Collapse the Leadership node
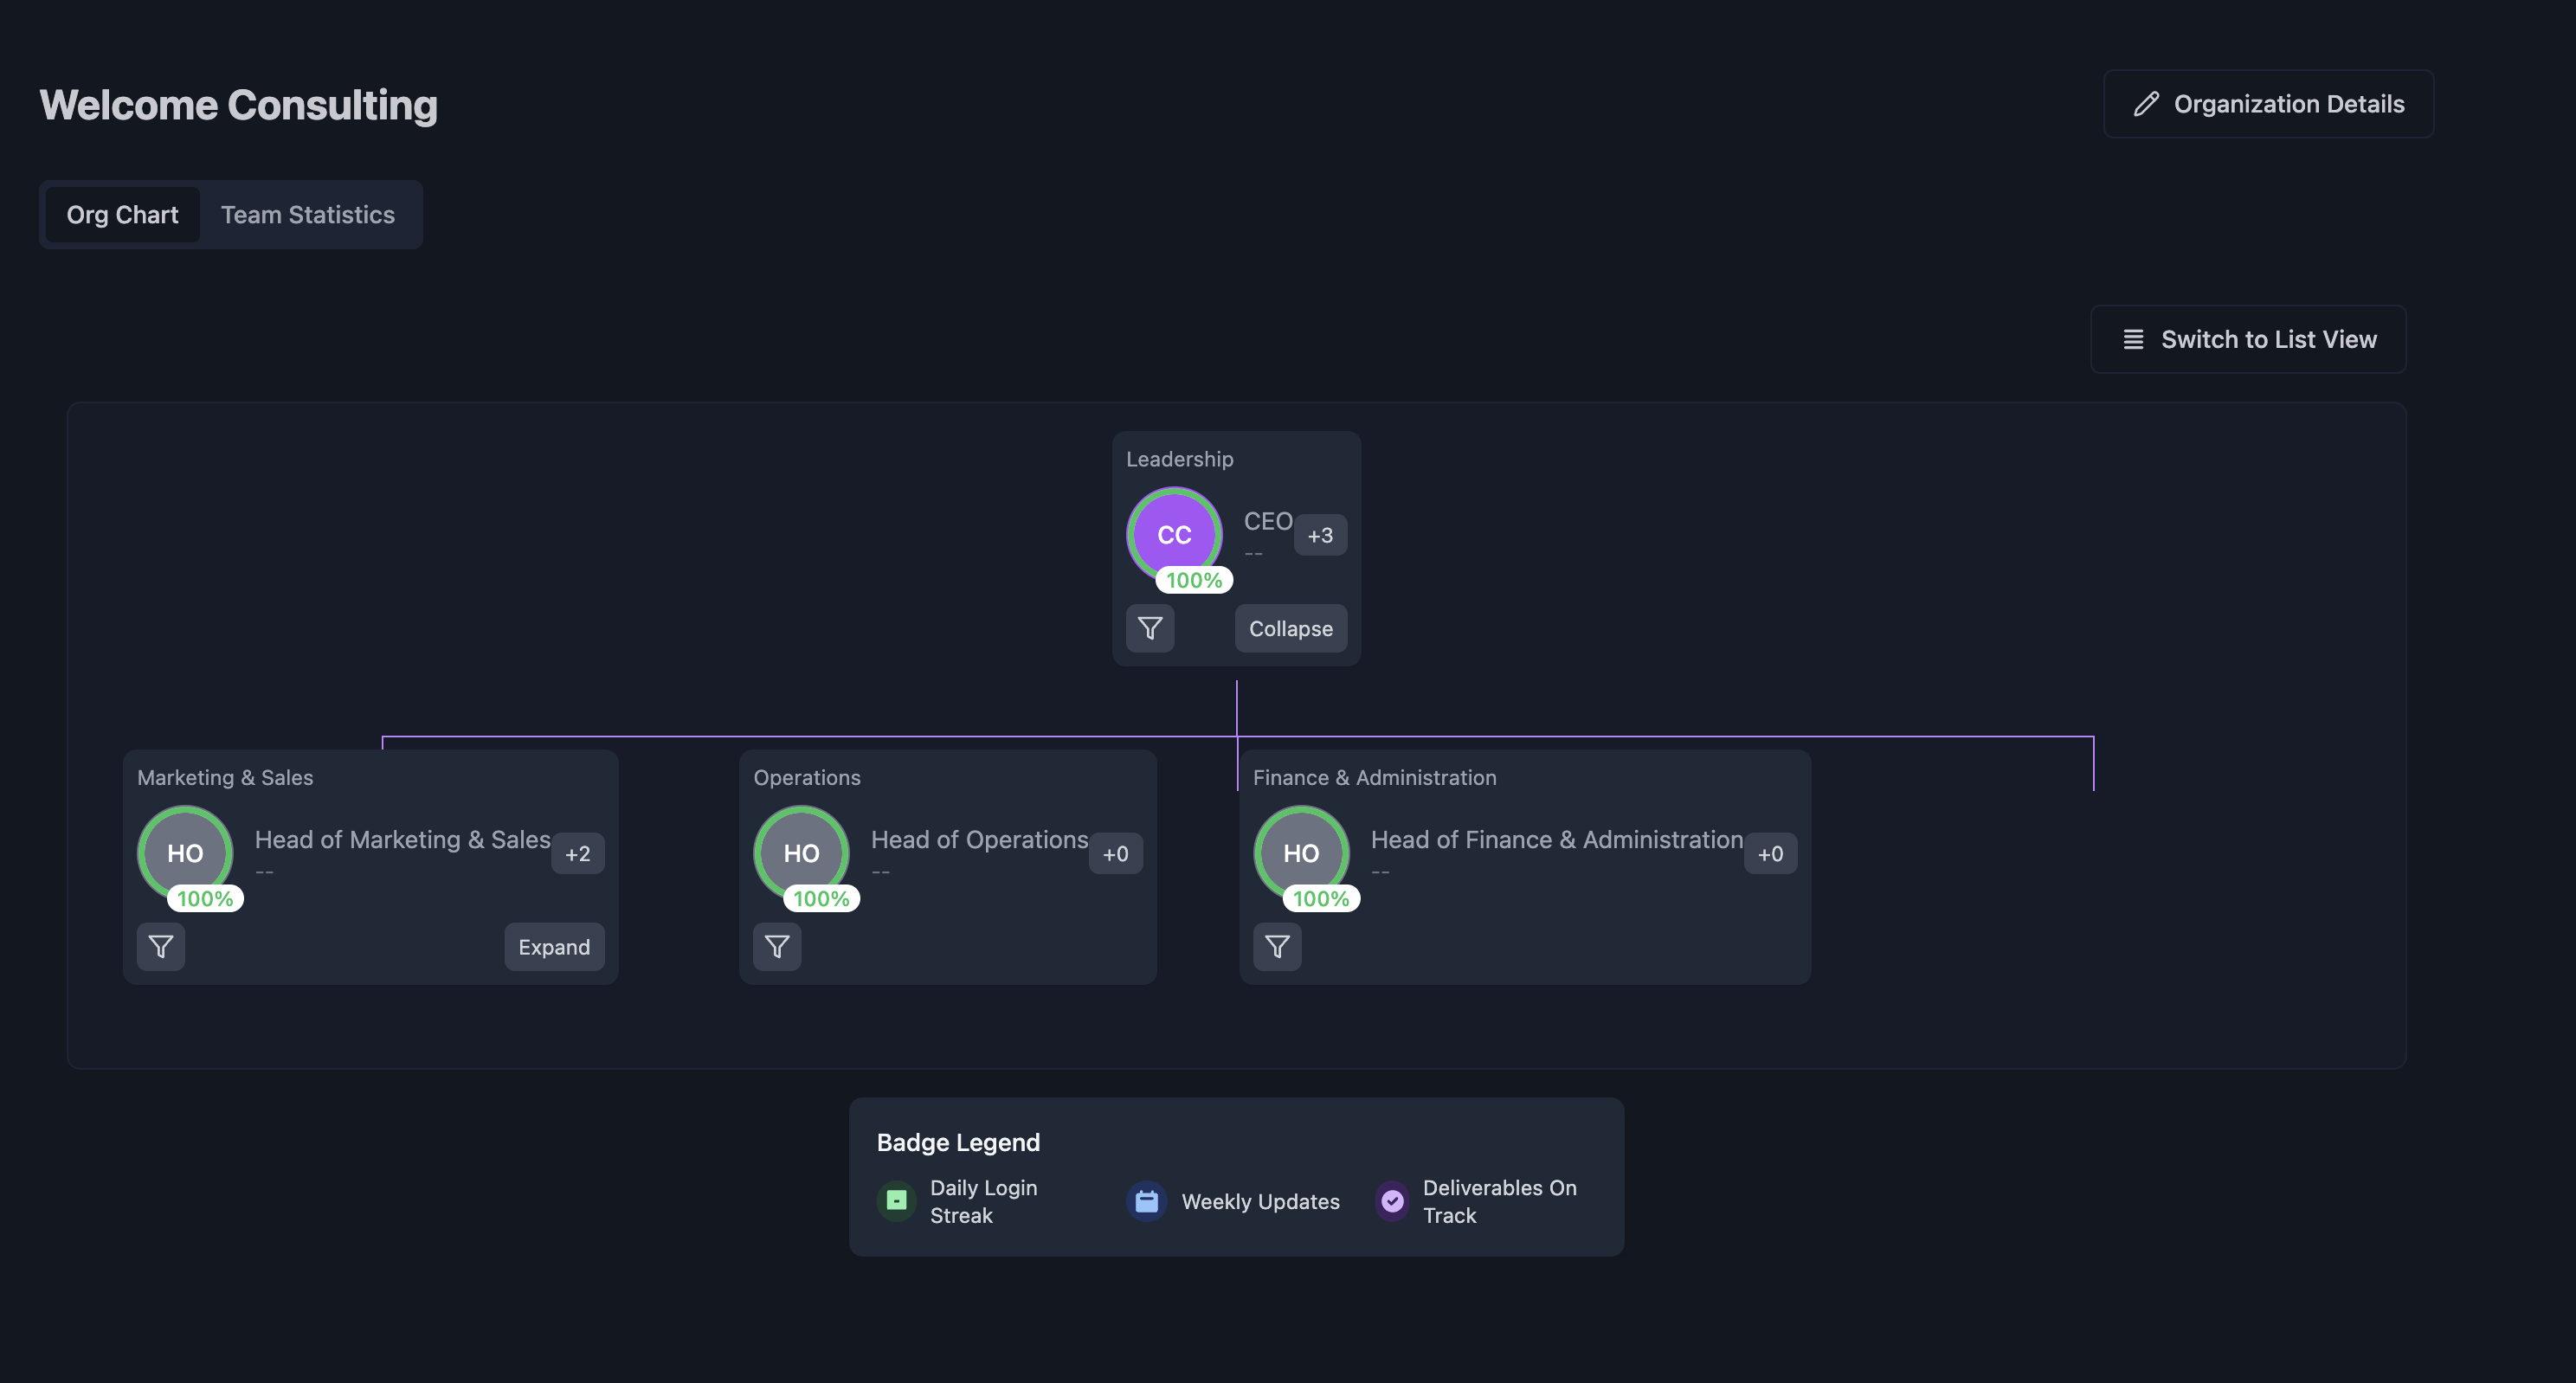This screenshot has height=1383, width=2576. tap(1290, 628)
